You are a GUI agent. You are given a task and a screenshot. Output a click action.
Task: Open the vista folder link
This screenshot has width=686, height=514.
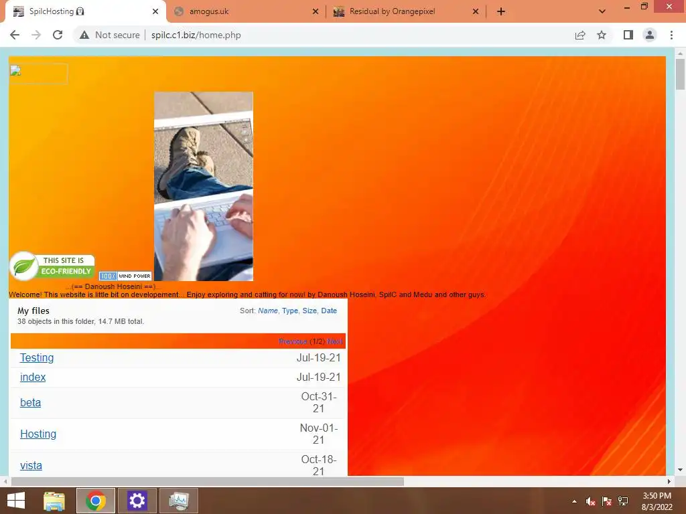pyautogui.click(x=31, y=466)
